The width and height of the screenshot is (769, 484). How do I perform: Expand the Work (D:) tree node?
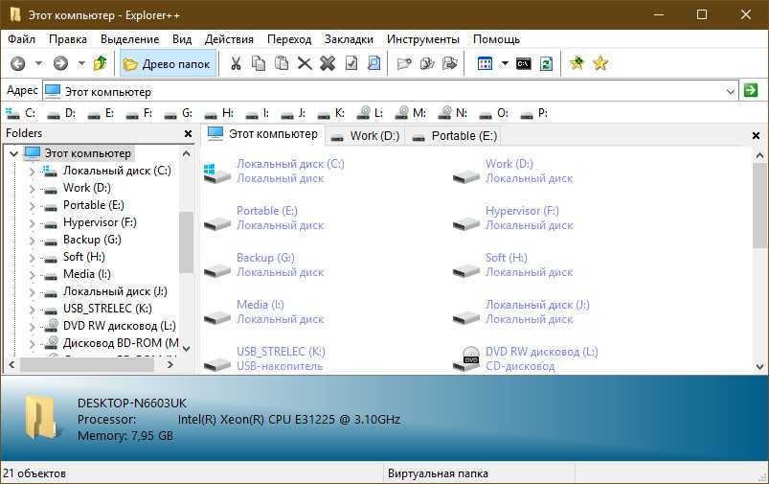coord(32,188)
